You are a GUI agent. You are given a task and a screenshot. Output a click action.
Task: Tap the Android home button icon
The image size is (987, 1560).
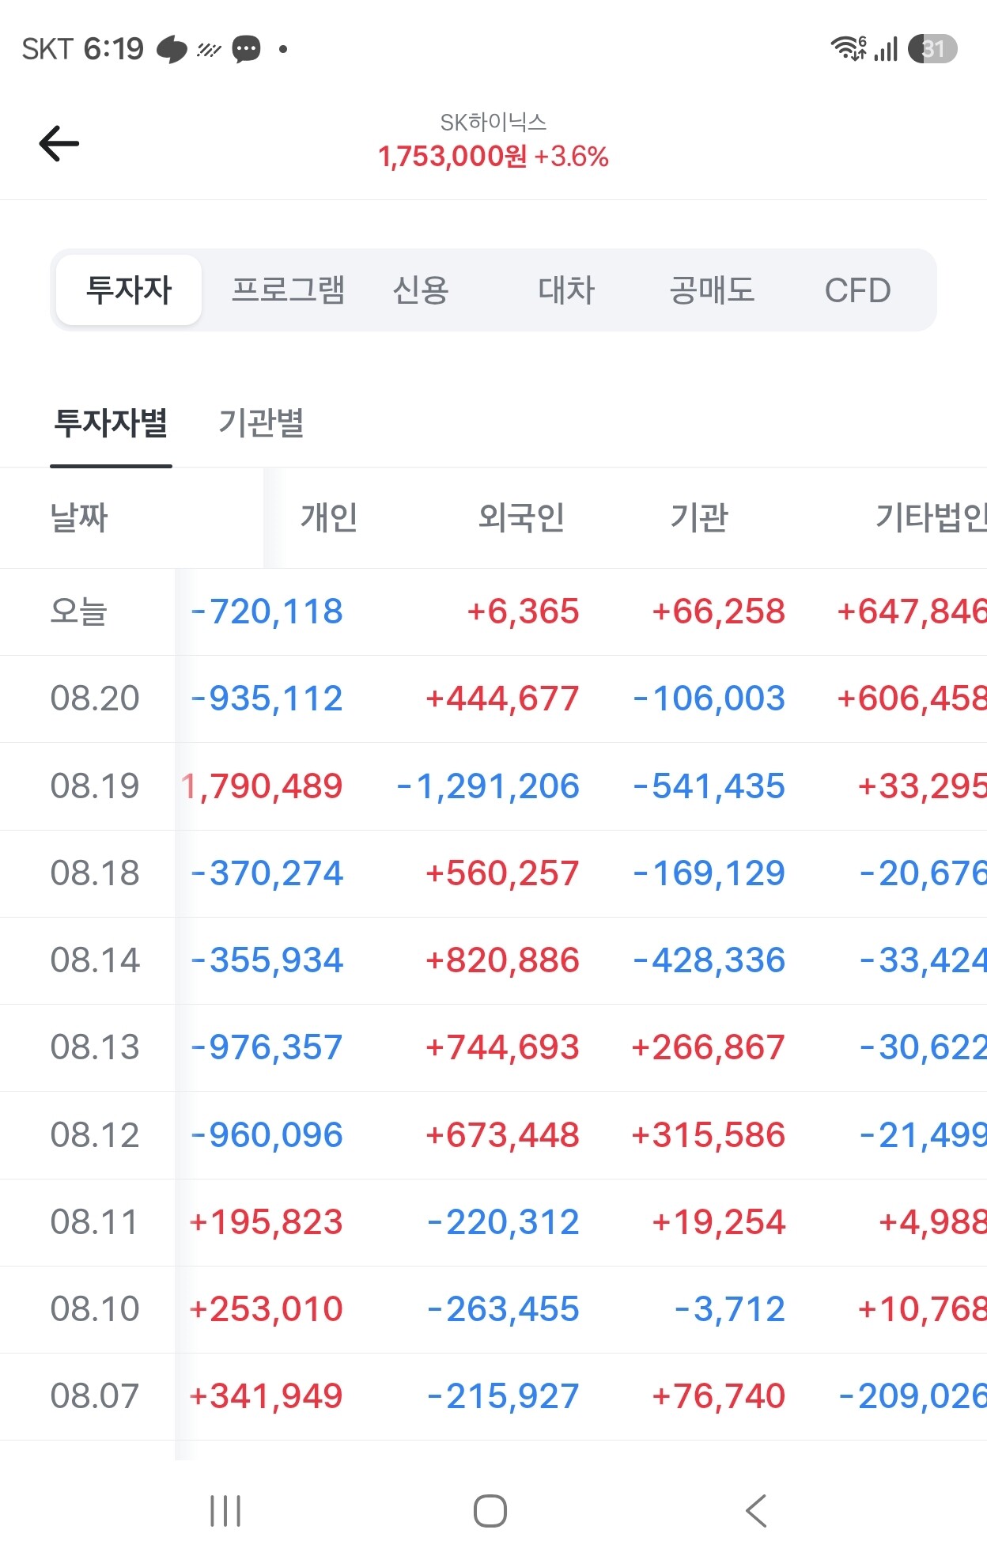[x=490, y=1511]
